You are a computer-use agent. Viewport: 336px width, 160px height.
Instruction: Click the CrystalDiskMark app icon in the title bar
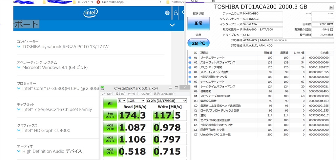(x=103, y=88)
